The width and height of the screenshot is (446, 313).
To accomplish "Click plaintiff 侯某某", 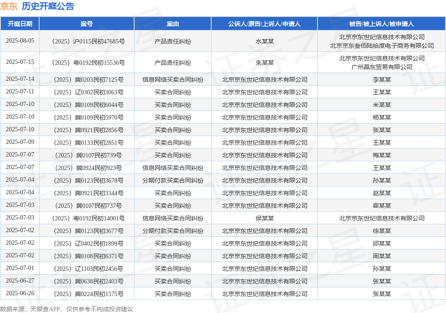I will pos(264,218).
